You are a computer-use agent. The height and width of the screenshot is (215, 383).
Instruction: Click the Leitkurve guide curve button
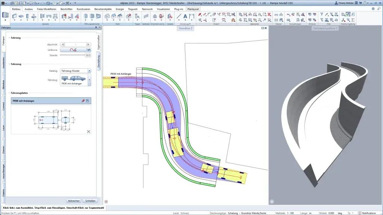(x=73, y=50)
